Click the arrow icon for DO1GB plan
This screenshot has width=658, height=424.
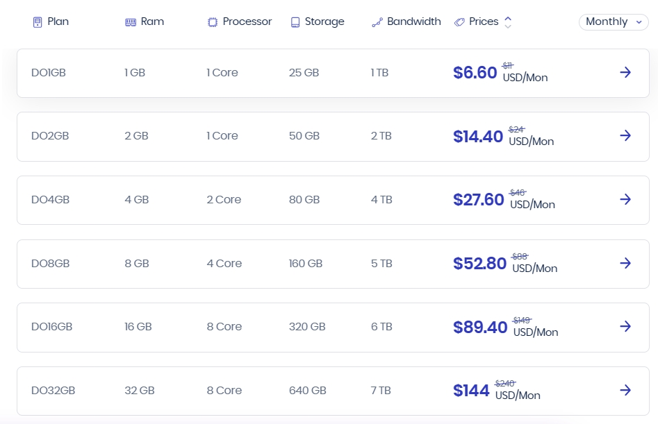pyautogui.click(x=625, y=72)
